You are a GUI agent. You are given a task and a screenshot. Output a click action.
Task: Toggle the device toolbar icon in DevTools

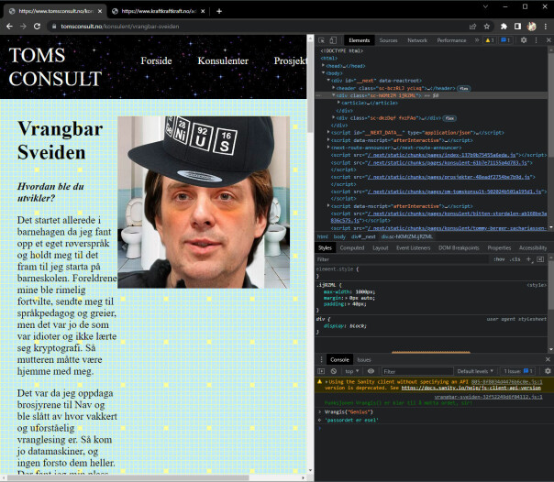tap(333, 40)
